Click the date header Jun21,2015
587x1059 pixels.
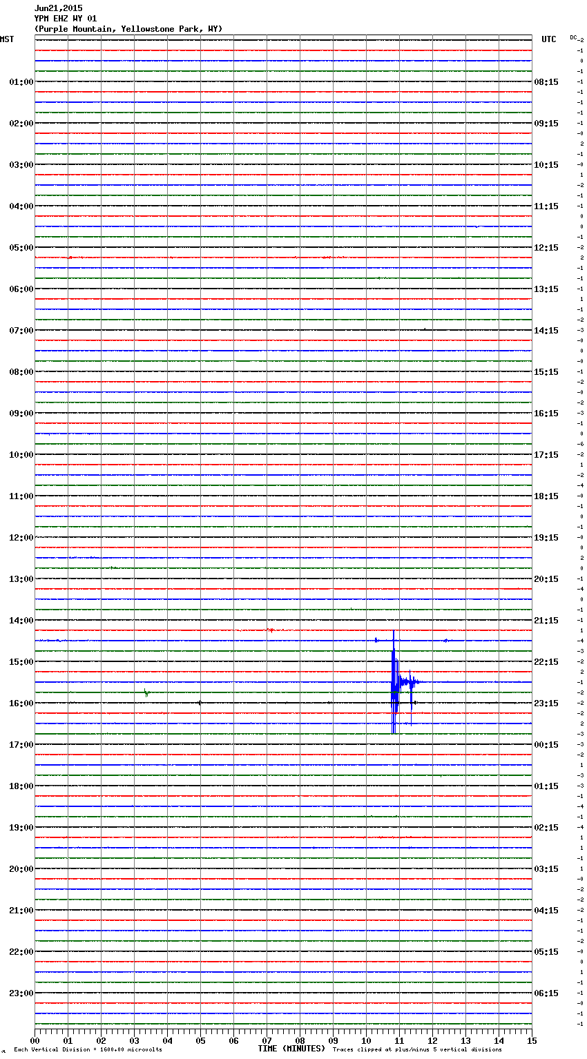(58, 8)
